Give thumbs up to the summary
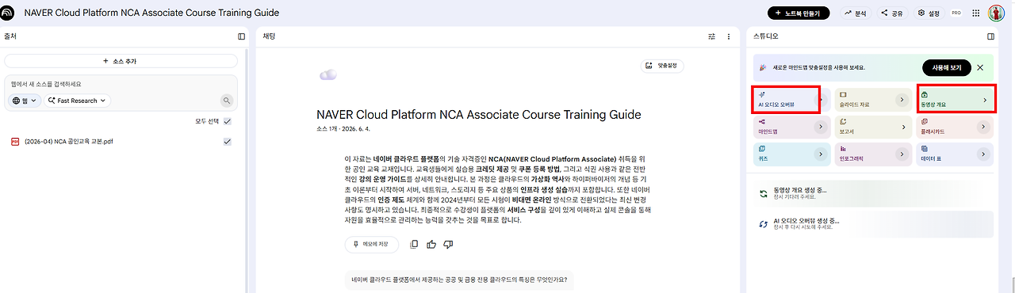 [x=431, y=244]
